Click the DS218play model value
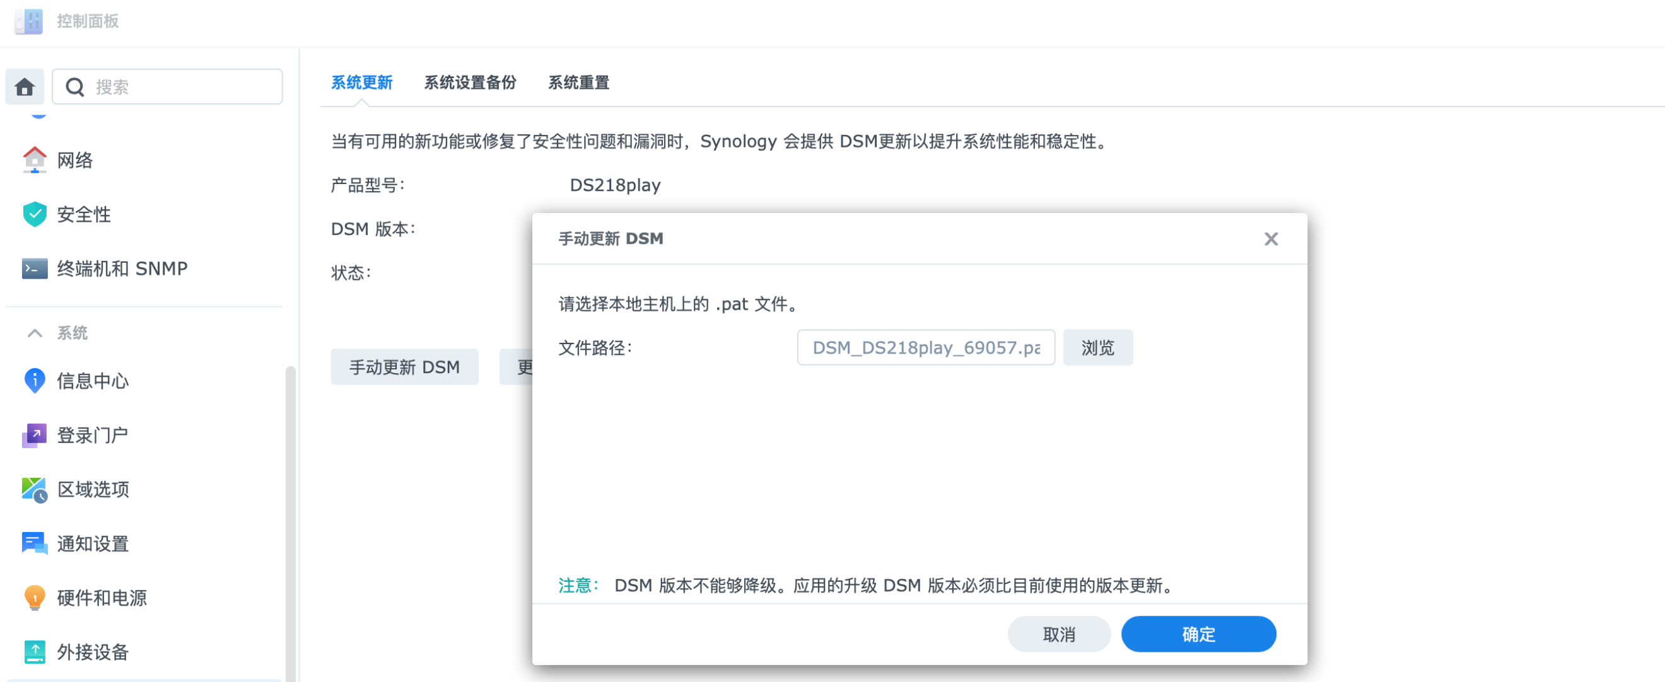Viewport: 1665px width, 682px height. (615, 185)
